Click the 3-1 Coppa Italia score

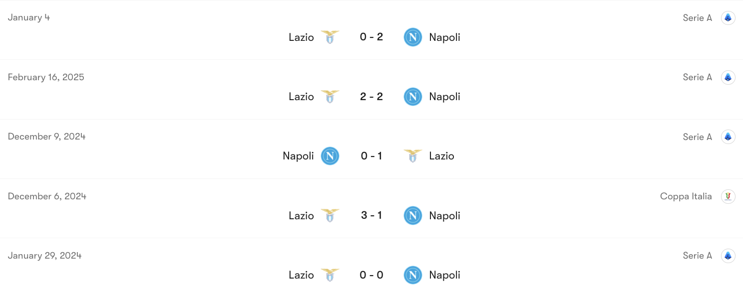pyautogui.click(x=371, y=215)
